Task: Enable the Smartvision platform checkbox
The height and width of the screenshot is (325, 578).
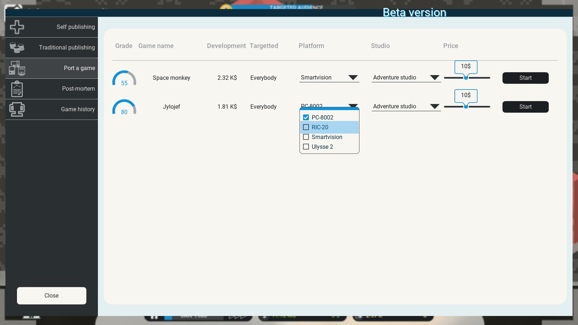Action: (x=306, y=137)
